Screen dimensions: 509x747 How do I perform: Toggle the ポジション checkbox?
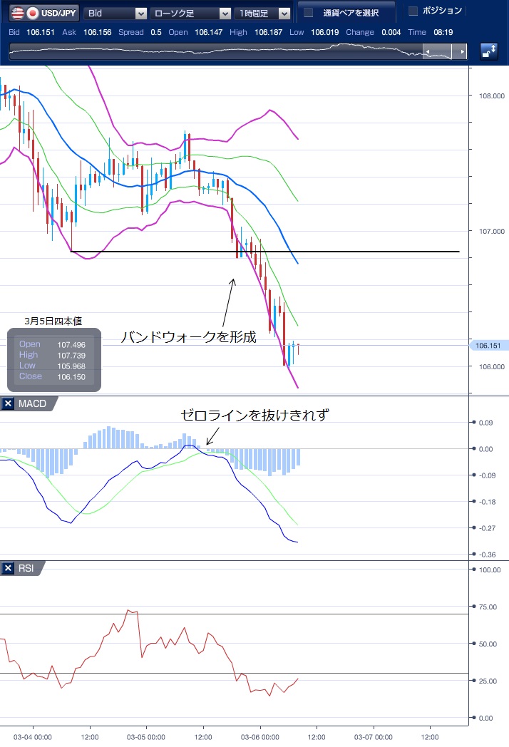pos(413,11)
